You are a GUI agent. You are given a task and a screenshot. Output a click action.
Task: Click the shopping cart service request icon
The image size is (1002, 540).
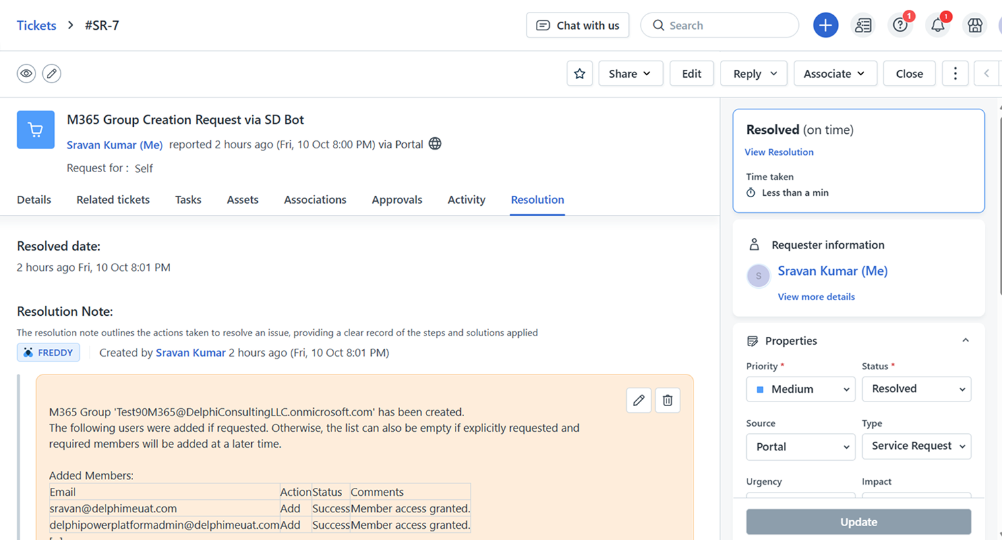(x=36, y=130)
